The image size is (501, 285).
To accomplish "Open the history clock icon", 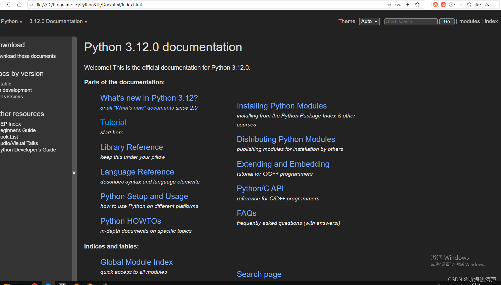I will coord(451,4).
